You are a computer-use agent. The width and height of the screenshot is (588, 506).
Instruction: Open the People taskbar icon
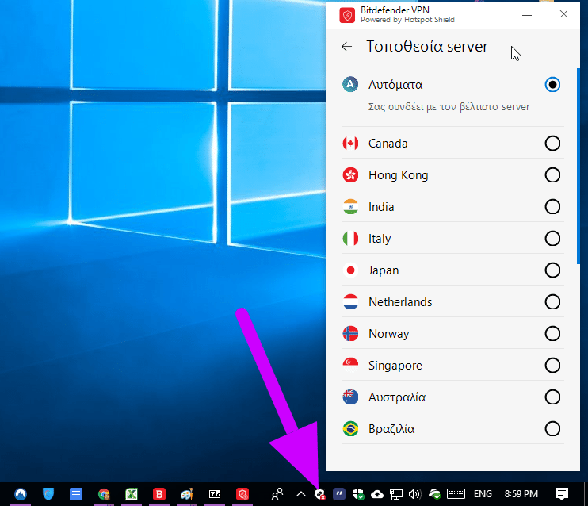coord(277,494)
